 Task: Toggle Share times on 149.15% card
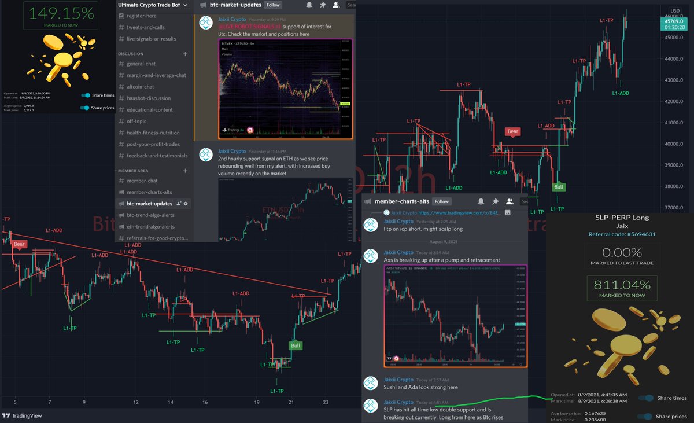tap(86, 95)
